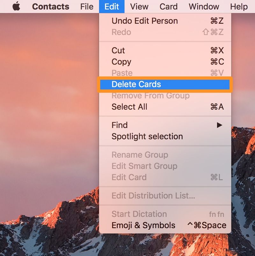Open the View menu
Screen dimensions: 255x256
tap(139, 7)
